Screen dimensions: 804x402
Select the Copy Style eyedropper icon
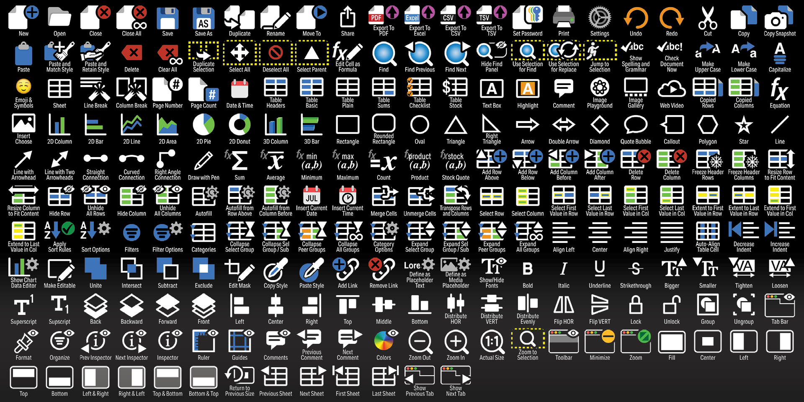(276, 270)
